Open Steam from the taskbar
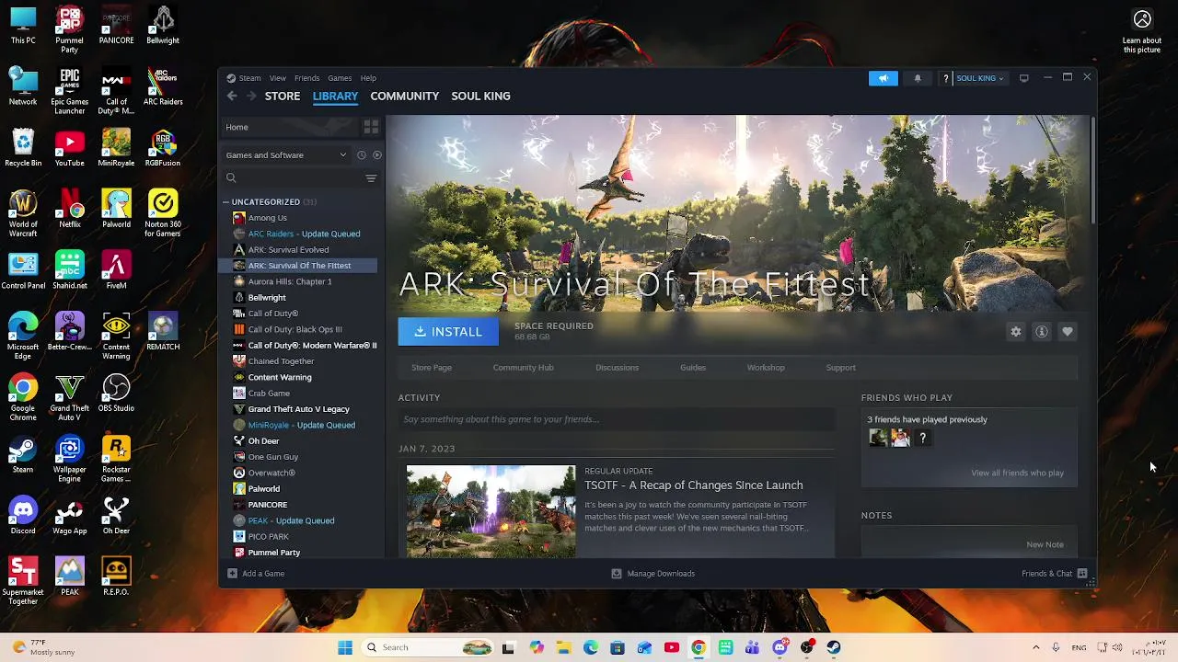The image size is (1178, 662). (x=834, y=647)
